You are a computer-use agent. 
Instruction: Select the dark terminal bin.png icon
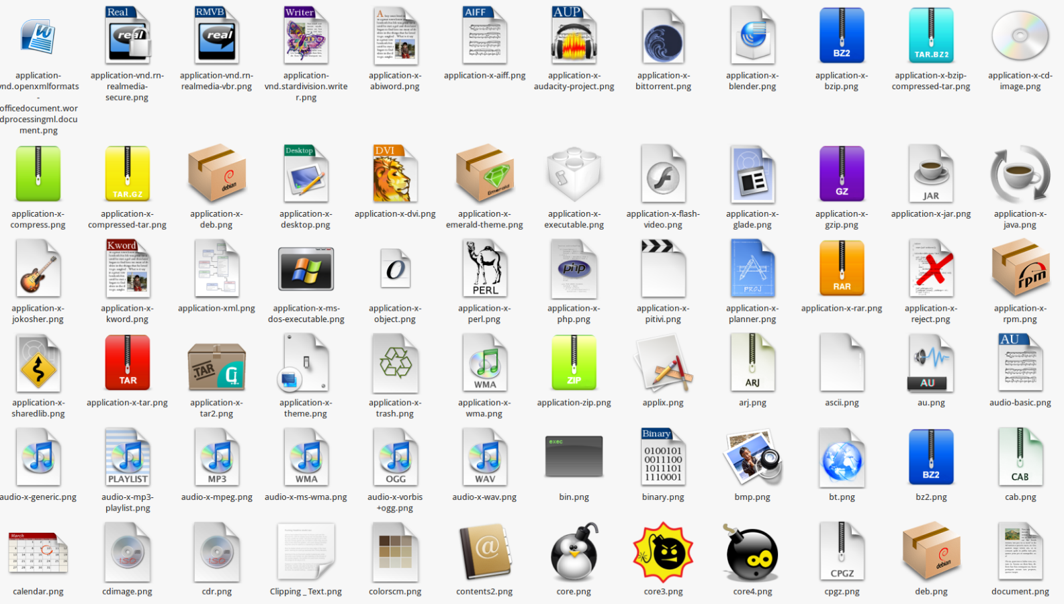574,456
